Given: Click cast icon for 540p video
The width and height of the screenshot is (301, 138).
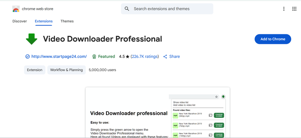Looking at the screenshot, I should (211, 115).
